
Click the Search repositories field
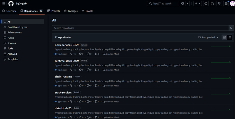coord(140,28)
